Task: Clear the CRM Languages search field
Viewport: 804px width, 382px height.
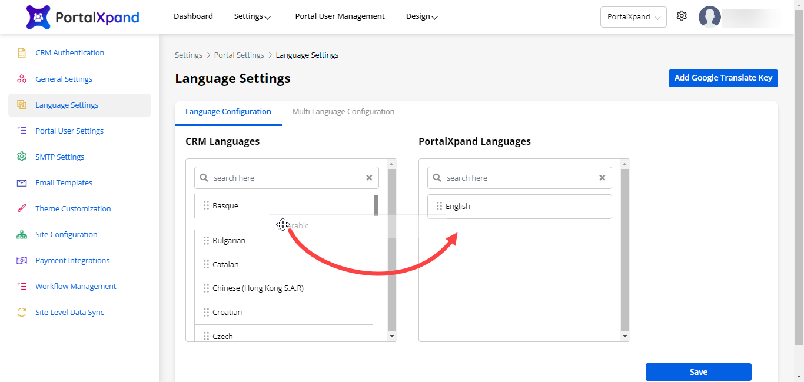Action: point(369,178)
